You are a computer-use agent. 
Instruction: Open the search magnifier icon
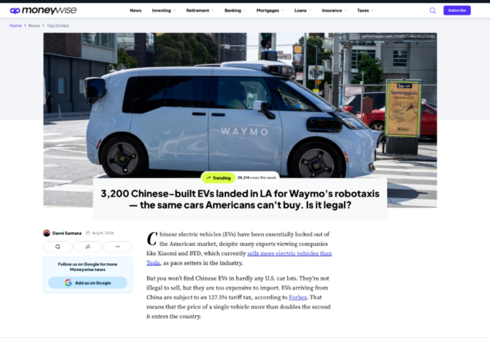433,11
